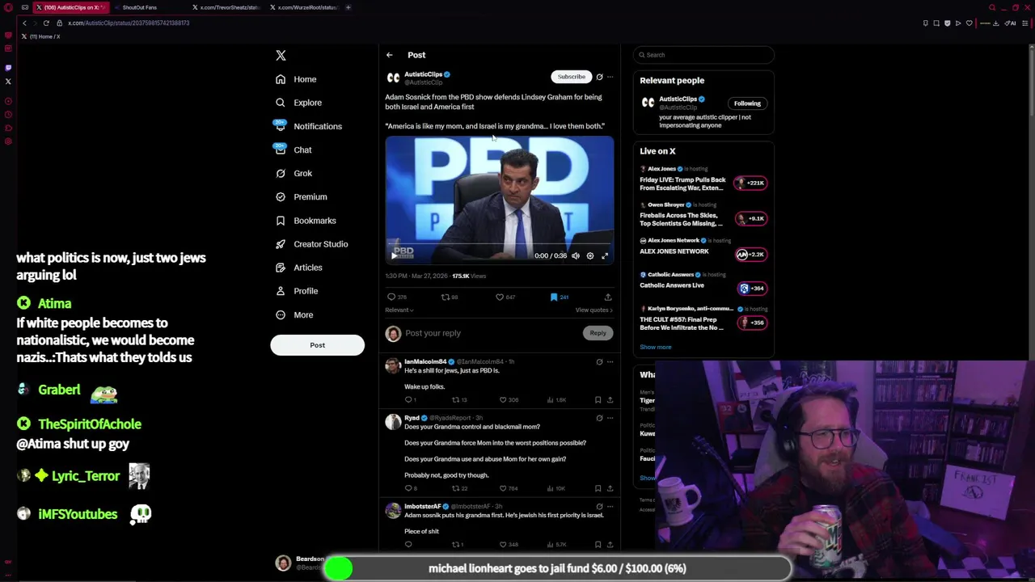Open Chat from the X sidebar

coord(294,150)
